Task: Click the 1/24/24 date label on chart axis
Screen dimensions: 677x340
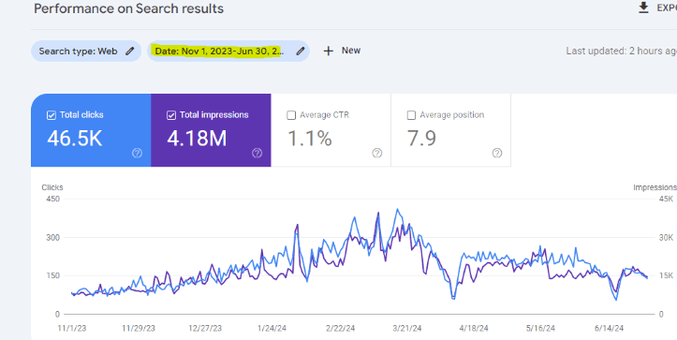Action: pos(272,329)
